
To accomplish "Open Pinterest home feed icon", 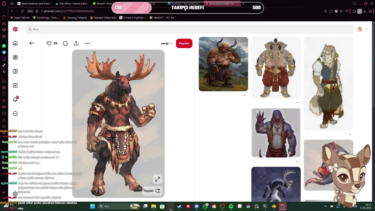I will tap(15, 43).
